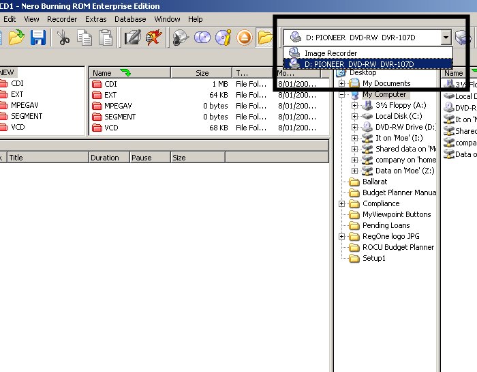
Task: Click the disc icon with headphones
Action: coord(180,38)
